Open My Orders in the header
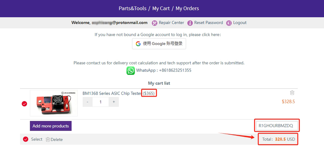 [187, 9]
